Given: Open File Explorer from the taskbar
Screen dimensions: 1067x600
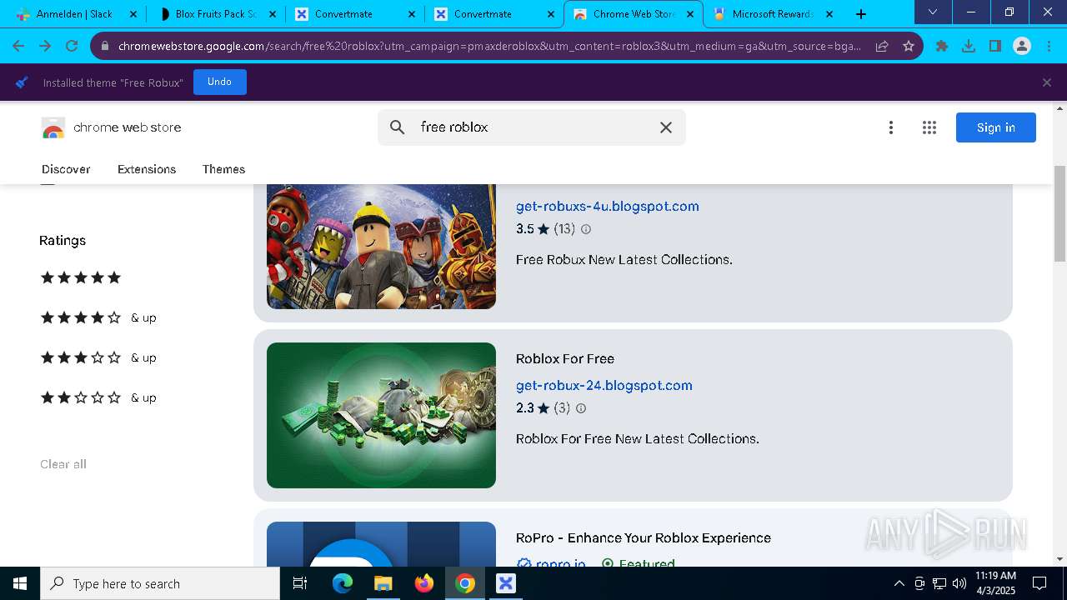Looking at the screenshot, I should (x=383, y=583).
